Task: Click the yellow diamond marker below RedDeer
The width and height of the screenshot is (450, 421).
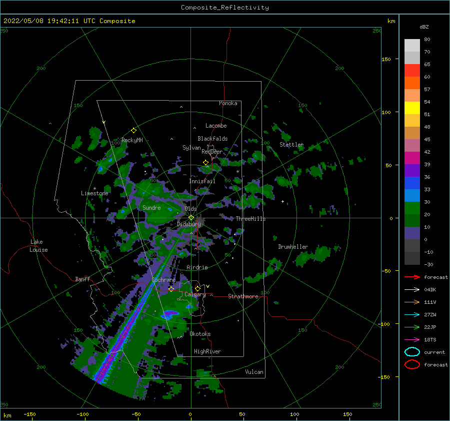Action: pos(205,163)
